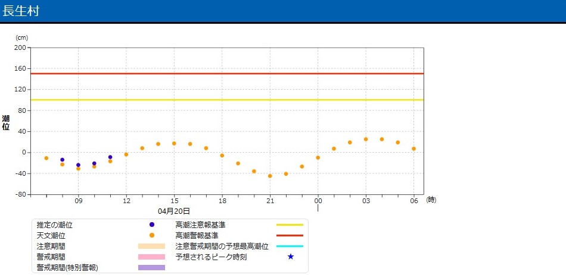Click the red warning threshold line in the chart
Screen dimensions: 566x275
click(227, 74)
